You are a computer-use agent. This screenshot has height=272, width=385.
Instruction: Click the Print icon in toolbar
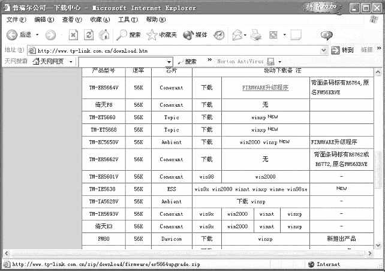(256, 35)
